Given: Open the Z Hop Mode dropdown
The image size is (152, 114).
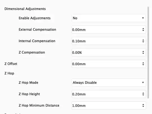Looking at the screenshot, I should click(x=109, y=83).
